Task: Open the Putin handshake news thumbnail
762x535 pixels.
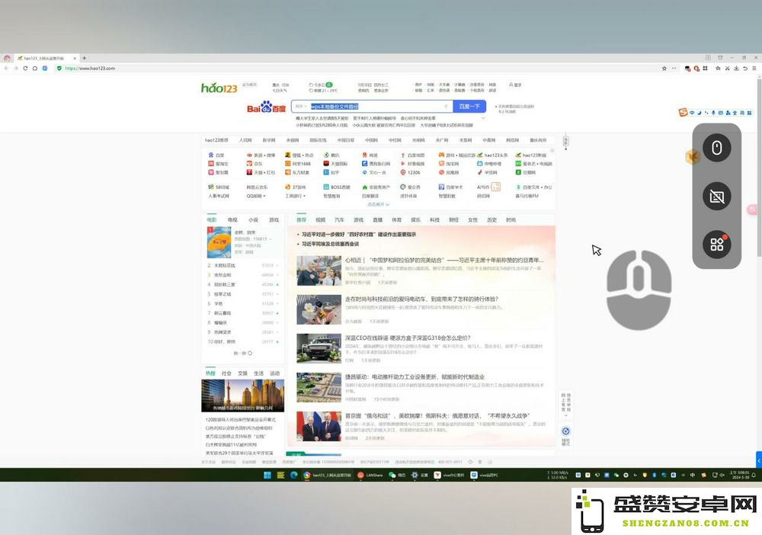Action: click(x=319, y=426)
